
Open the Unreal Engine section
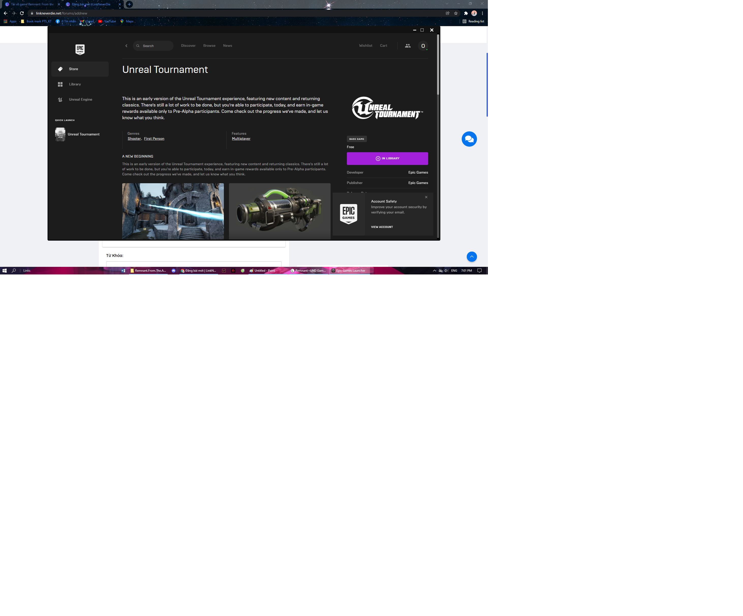click(80, 99)
